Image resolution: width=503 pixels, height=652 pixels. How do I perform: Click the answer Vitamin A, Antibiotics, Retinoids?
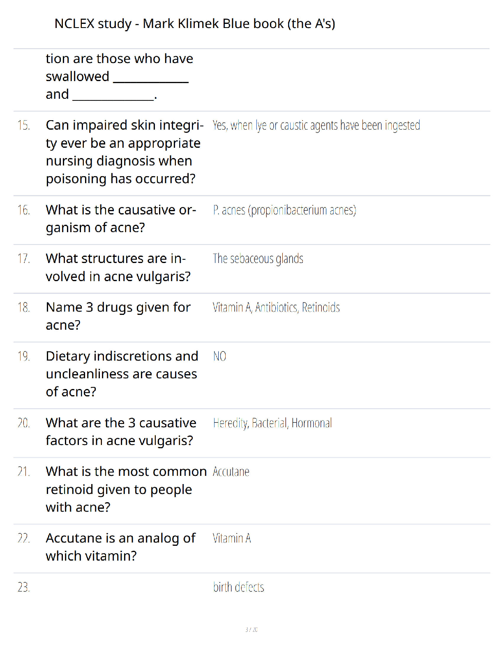[276, 307]
